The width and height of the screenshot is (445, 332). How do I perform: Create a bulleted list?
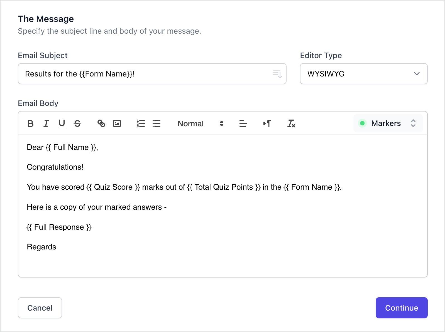(x=157, y=123)
